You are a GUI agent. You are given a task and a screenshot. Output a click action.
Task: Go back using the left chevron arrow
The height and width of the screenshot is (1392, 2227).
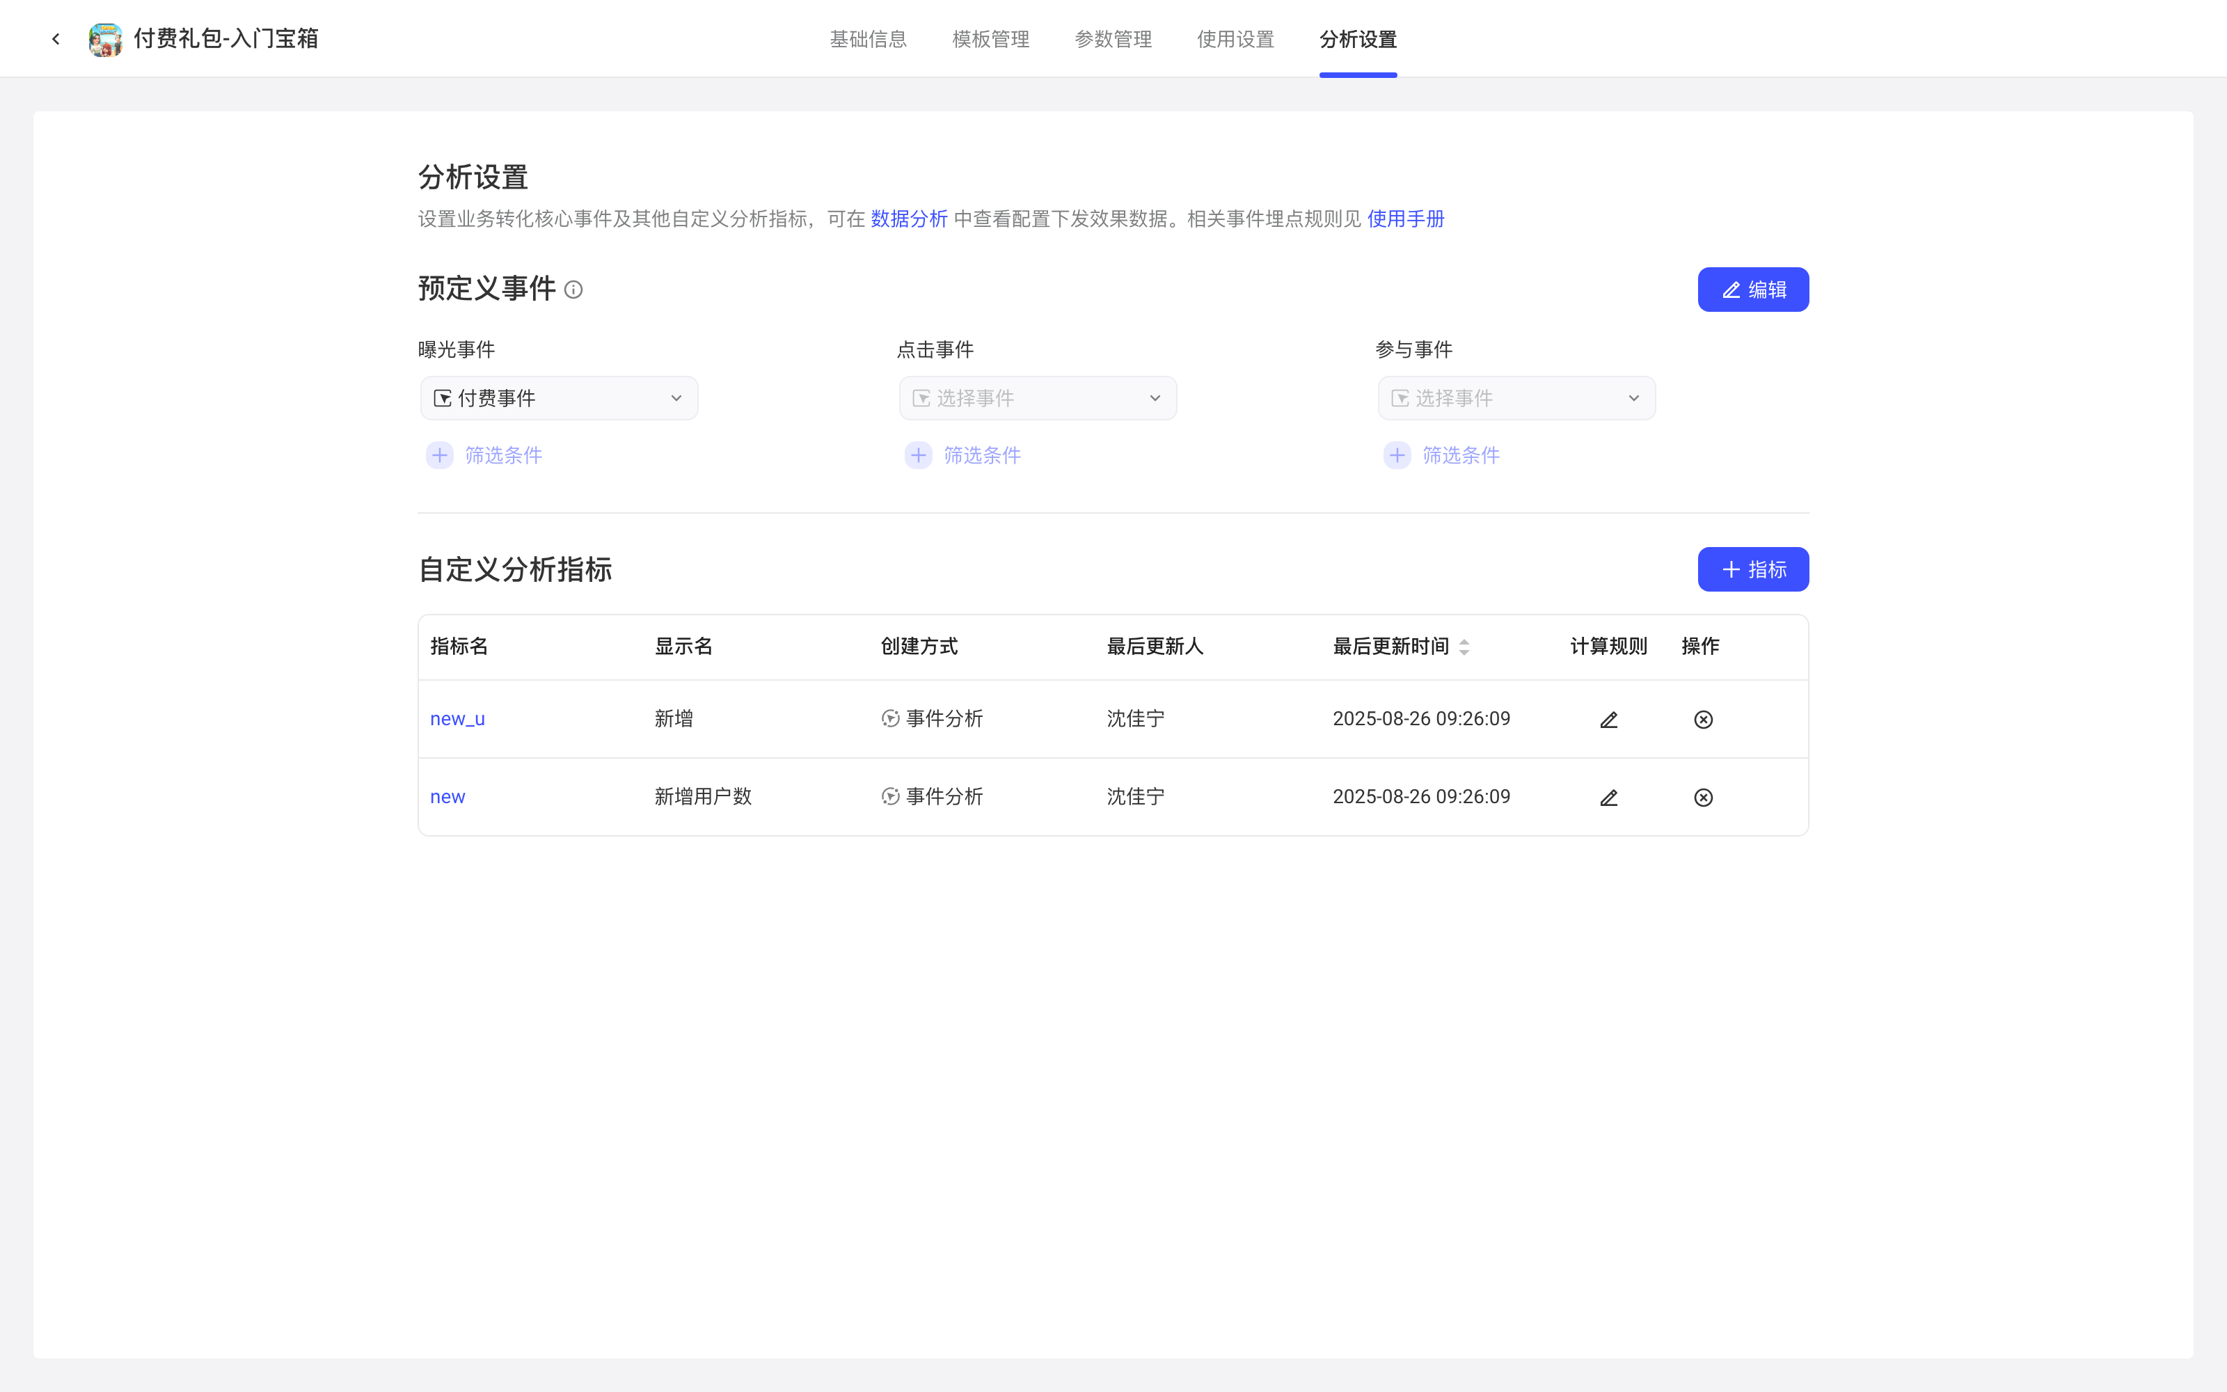coord(56,39)
